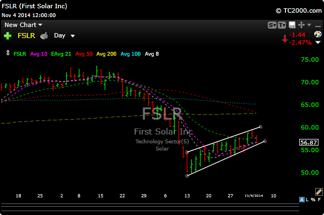Click the 60.00 price axis label

coord(310,127)
